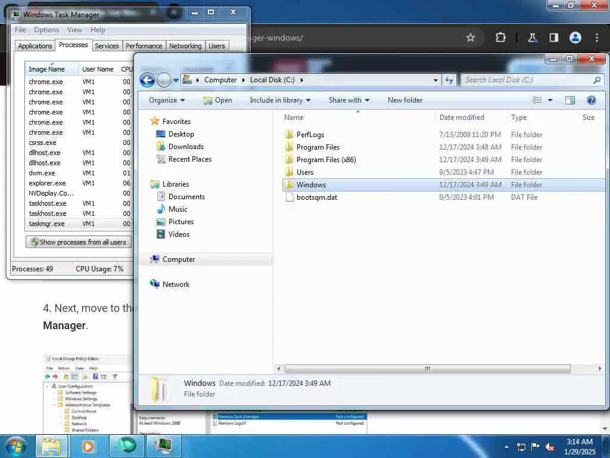Click the Explorer Help question icon

[x=592, y=100]
